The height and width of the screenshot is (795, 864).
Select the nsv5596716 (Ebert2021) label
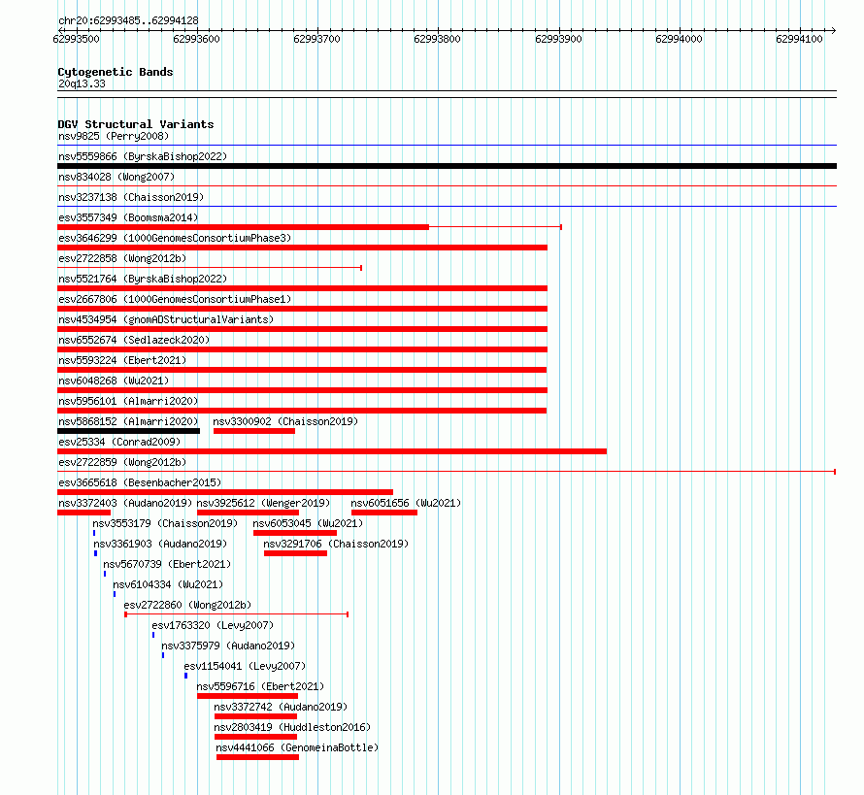click(x=260, y=686)
